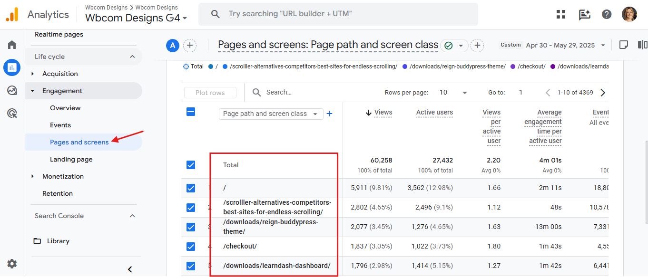The image size is (648, 277).
Task: Open the Home icon in the left sidebar
Action: click(x=11, y=44)
